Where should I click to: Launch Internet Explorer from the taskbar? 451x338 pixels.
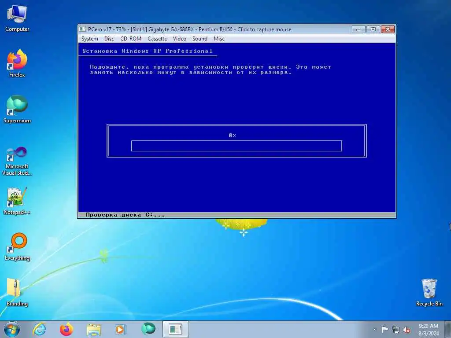click(x=39, y=329)
